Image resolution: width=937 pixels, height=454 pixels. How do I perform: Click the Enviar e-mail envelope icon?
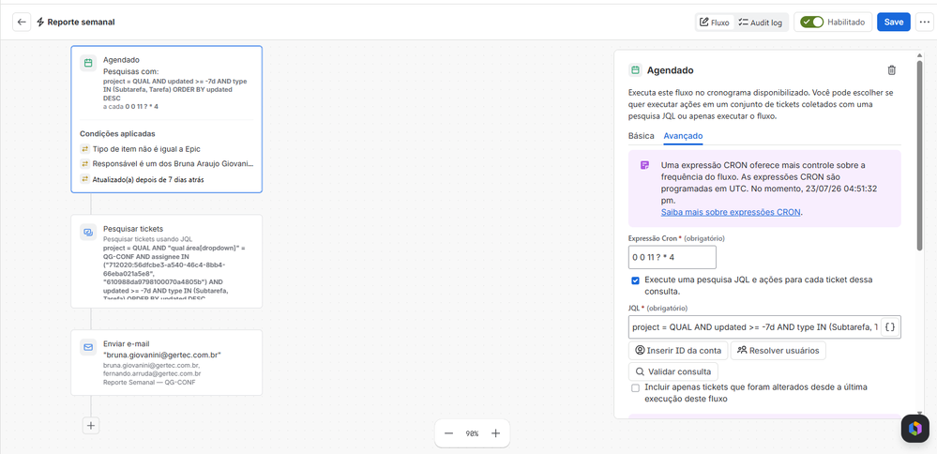pos(88,346)
